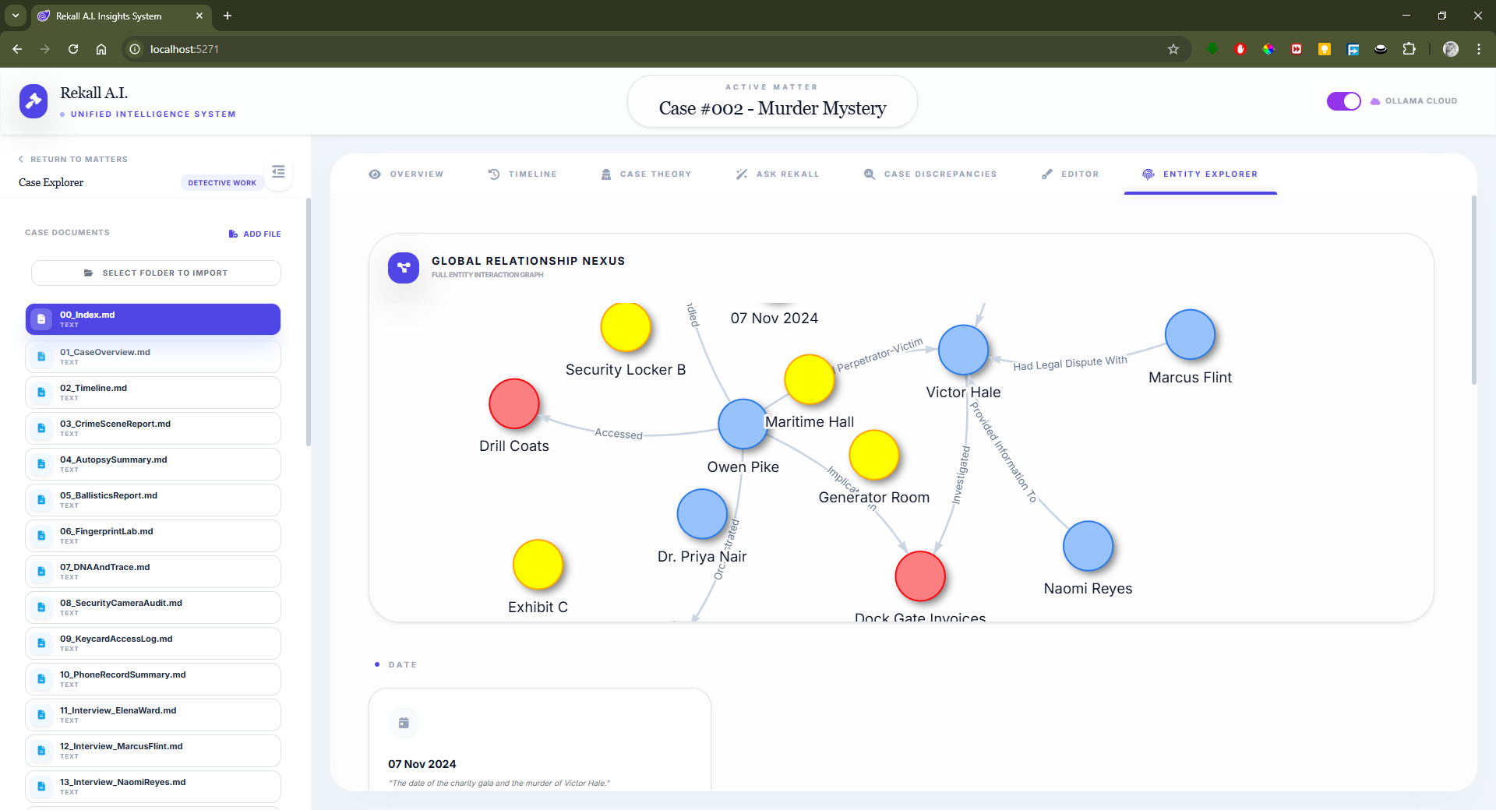
Task: Open the browser tab search chevron
Action: 15,16
